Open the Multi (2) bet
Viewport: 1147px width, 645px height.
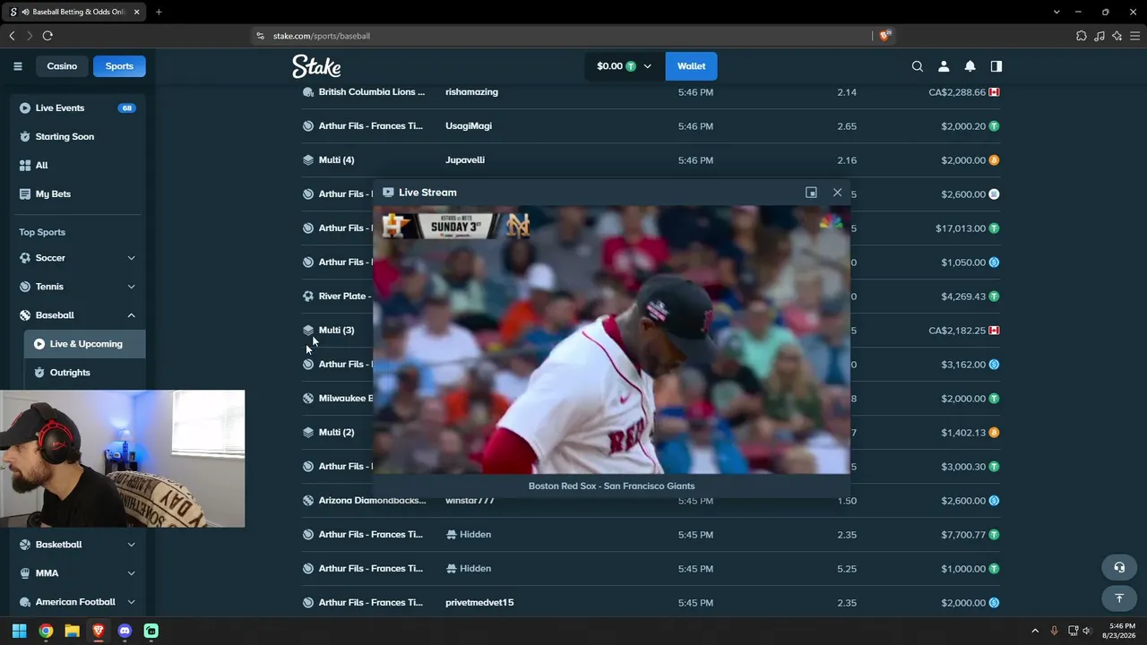tap(336, 433)
